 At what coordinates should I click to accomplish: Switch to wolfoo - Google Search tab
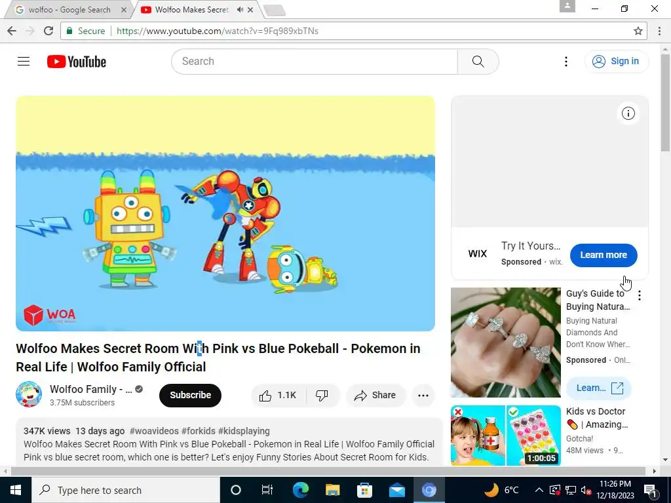click(68, 10)
